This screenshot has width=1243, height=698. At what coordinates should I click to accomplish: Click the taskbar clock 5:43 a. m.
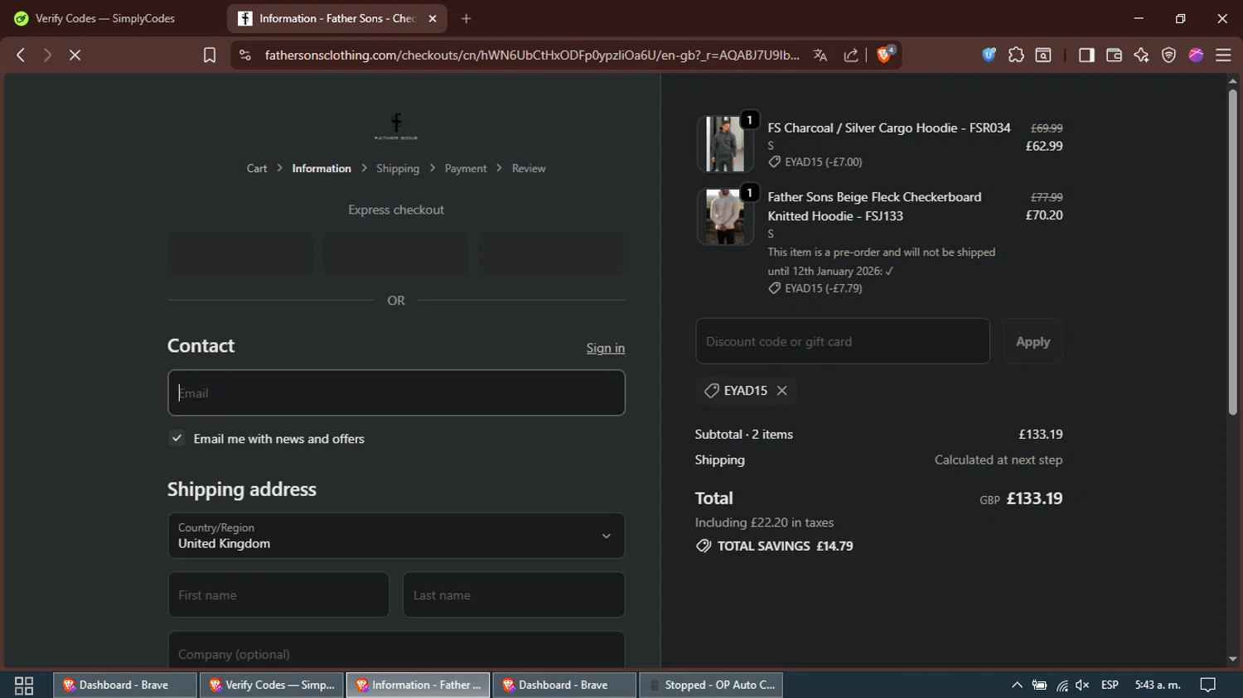(x=1158, y=685)
